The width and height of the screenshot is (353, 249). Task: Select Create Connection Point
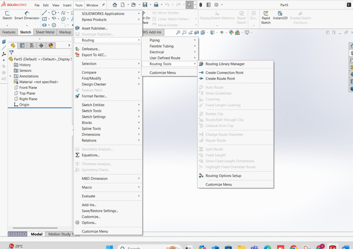point(224,73)
